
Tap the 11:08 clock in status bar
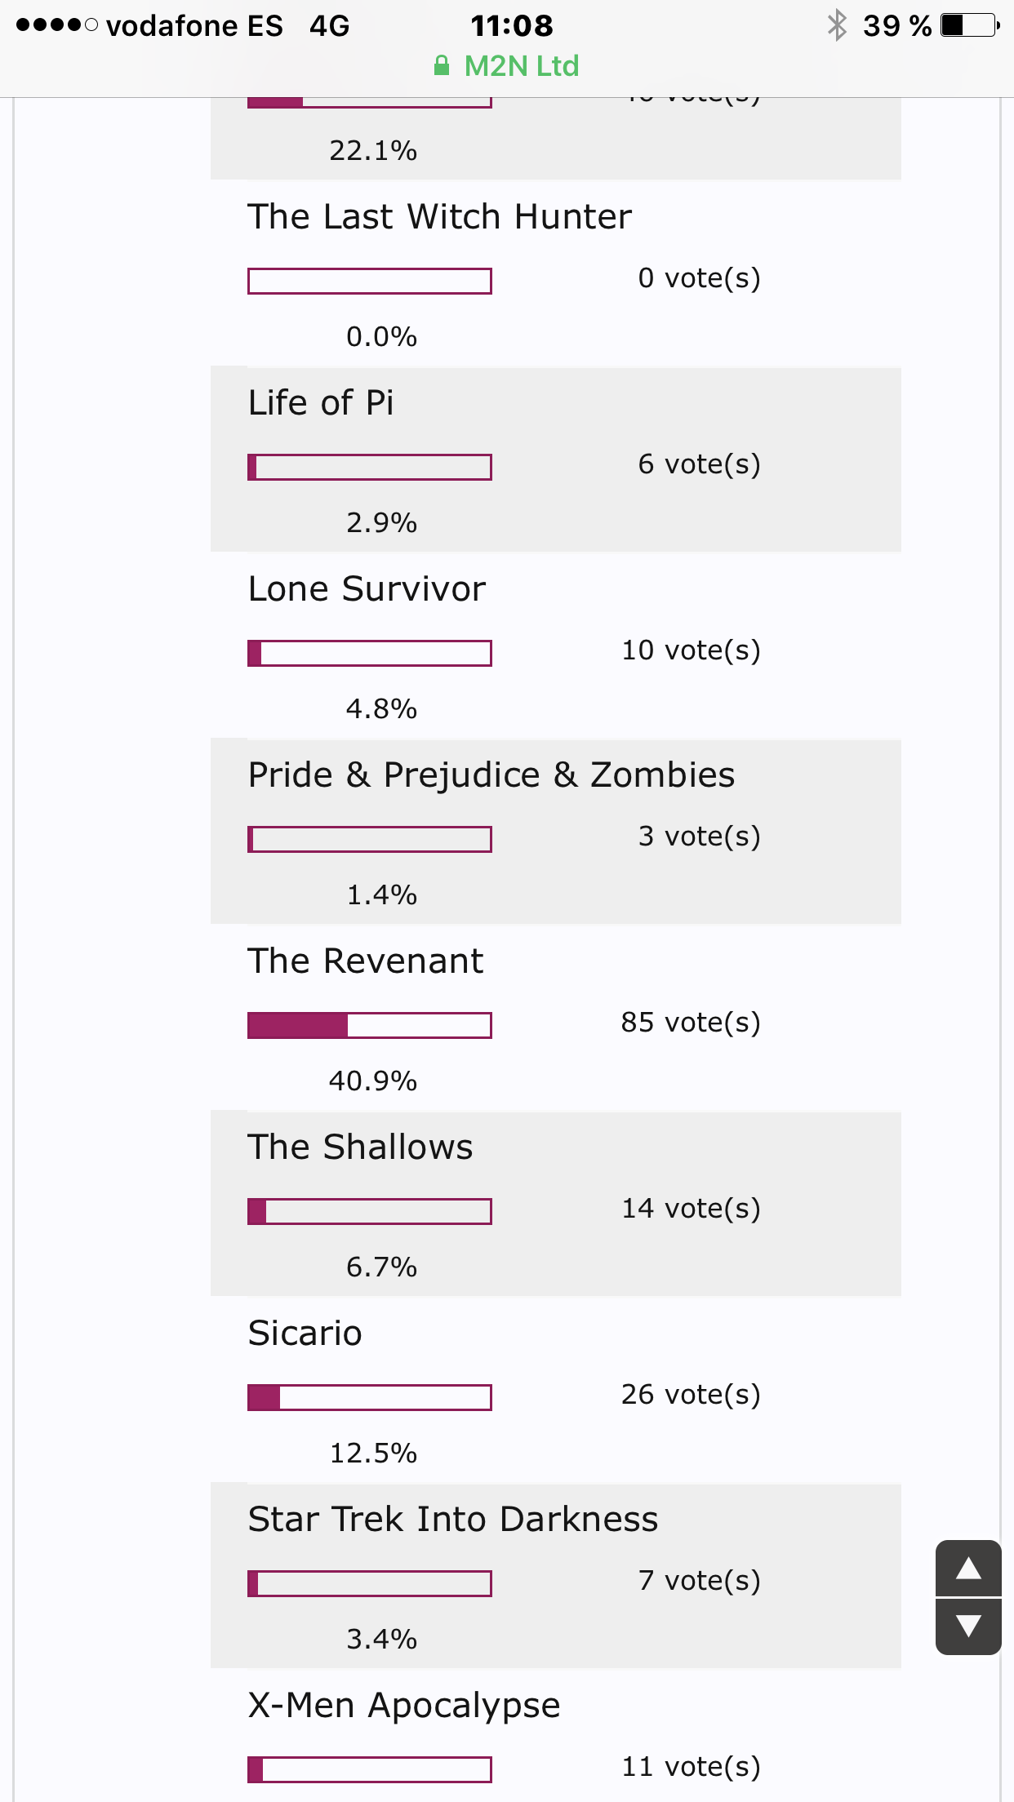pyautogui.click(x=512, y=25)
